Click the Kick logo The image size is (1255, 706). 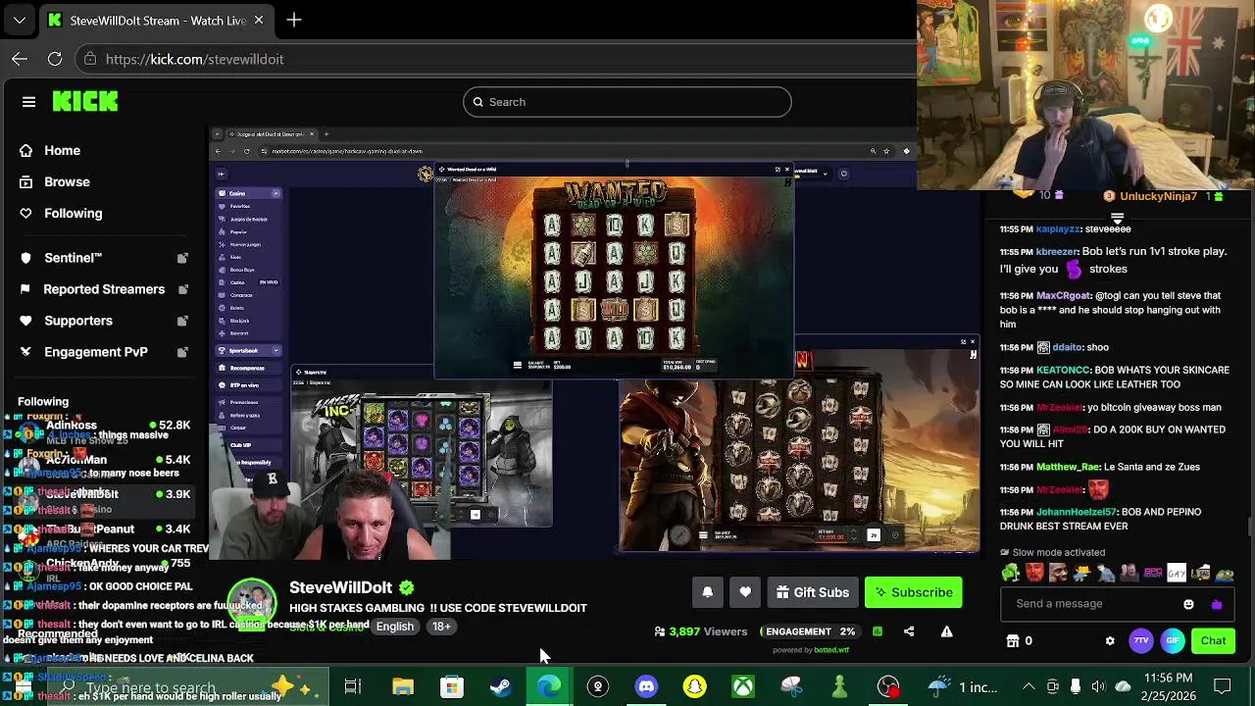click(85, 101)
